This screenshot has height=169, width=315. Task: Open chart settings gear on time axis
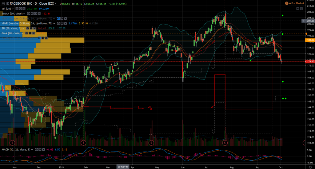[311, 167]
